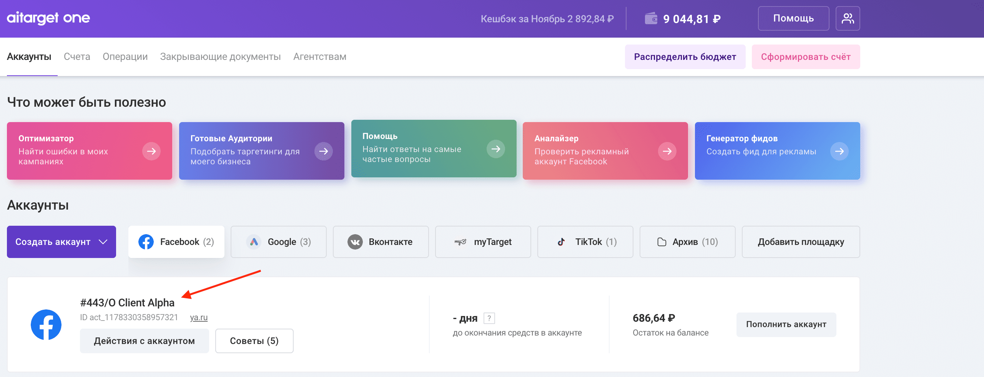Click the aitarget one logo

click(x=48, y=18)
